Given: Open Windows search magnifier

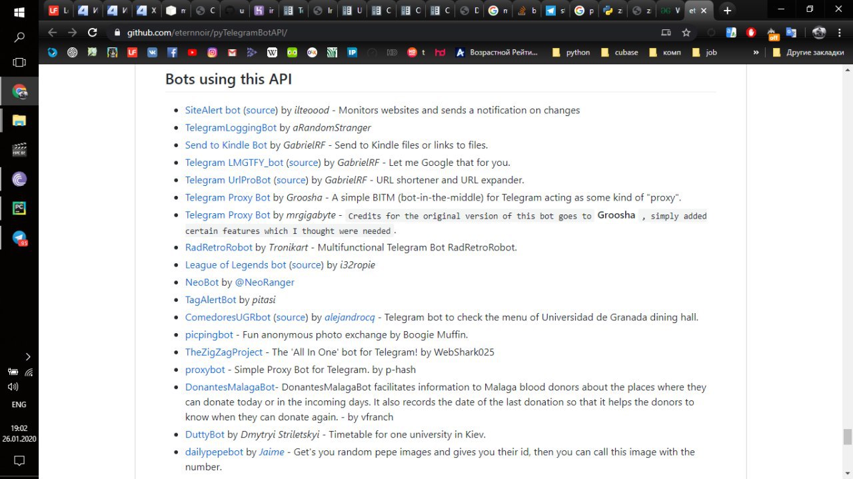Looking at the screenshot, I should pyautogui.click(x=19, y=37).
